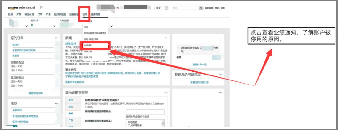Image resolution: width=338 pixels, height=131 pixels.
Task: Open options menu on 新闻 widget
Action: [166, 38]
